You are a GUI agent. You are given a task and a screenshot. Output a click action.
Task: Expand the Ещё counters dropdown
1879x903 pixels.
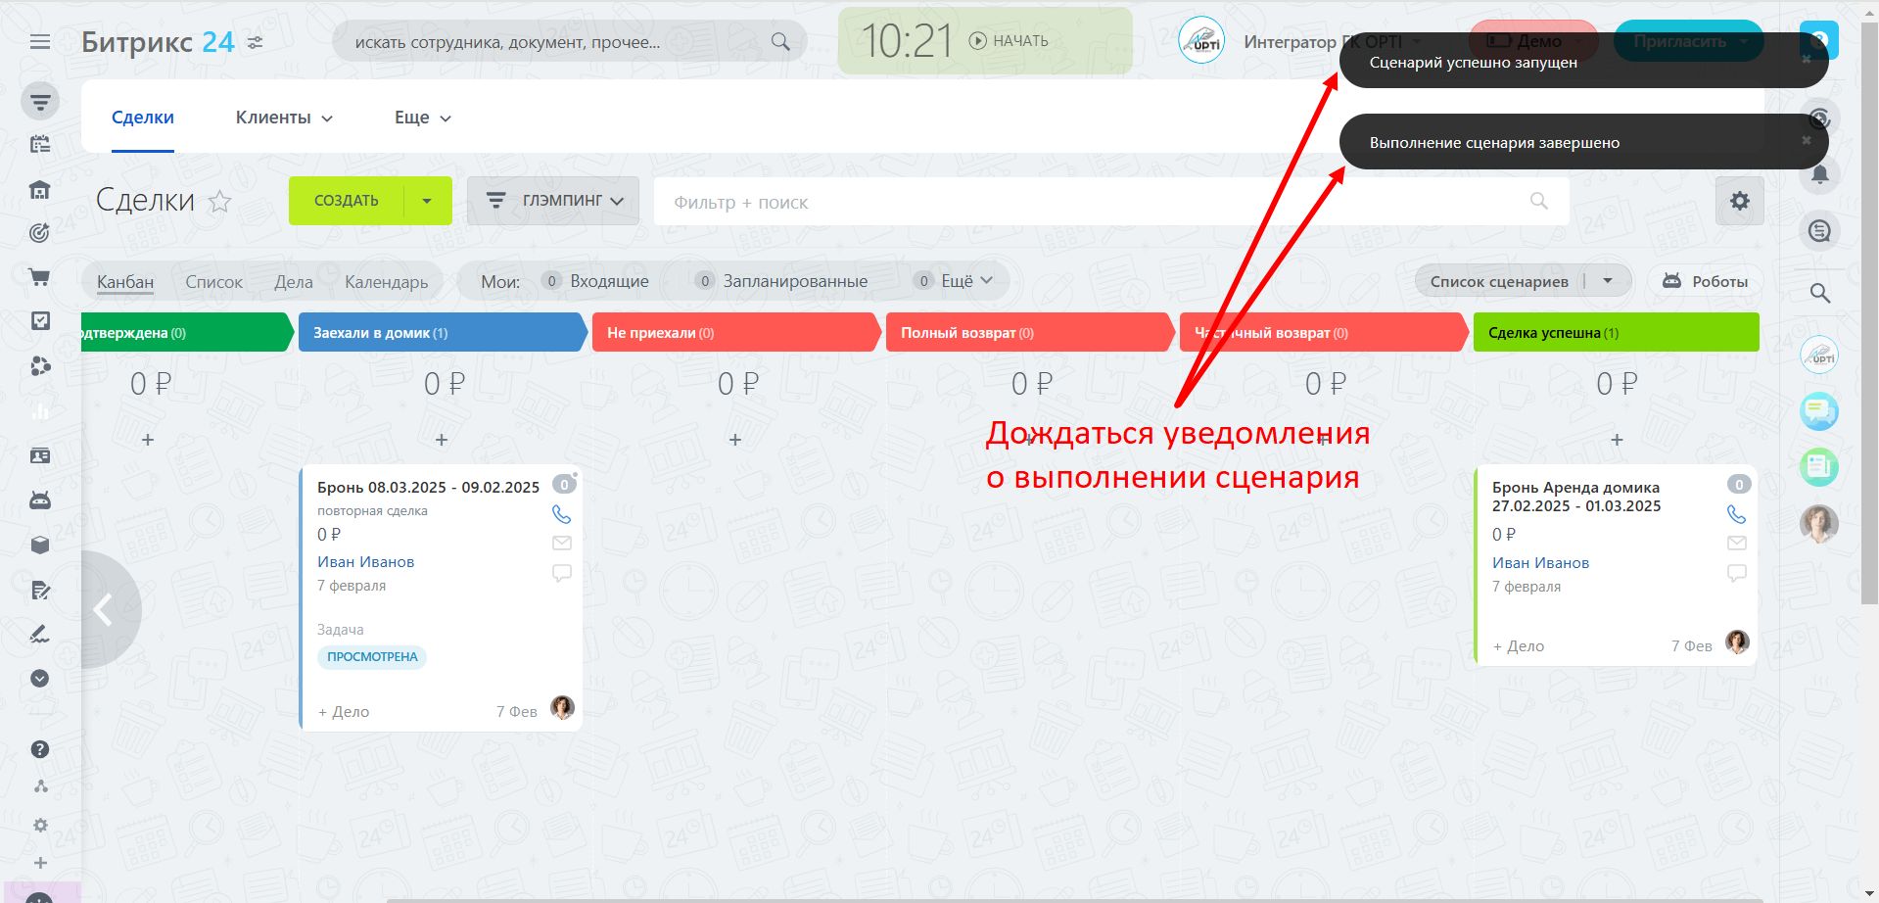pos(953,281)
